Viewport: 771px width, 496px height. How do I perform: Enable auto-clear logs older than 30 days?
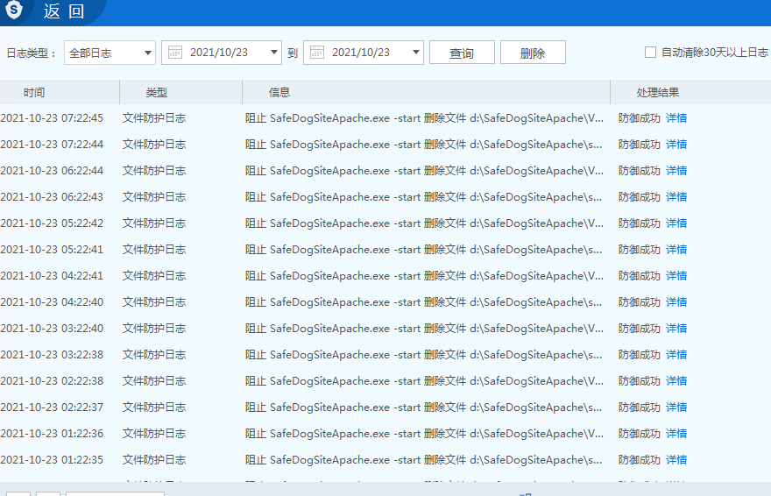(650, 52)
